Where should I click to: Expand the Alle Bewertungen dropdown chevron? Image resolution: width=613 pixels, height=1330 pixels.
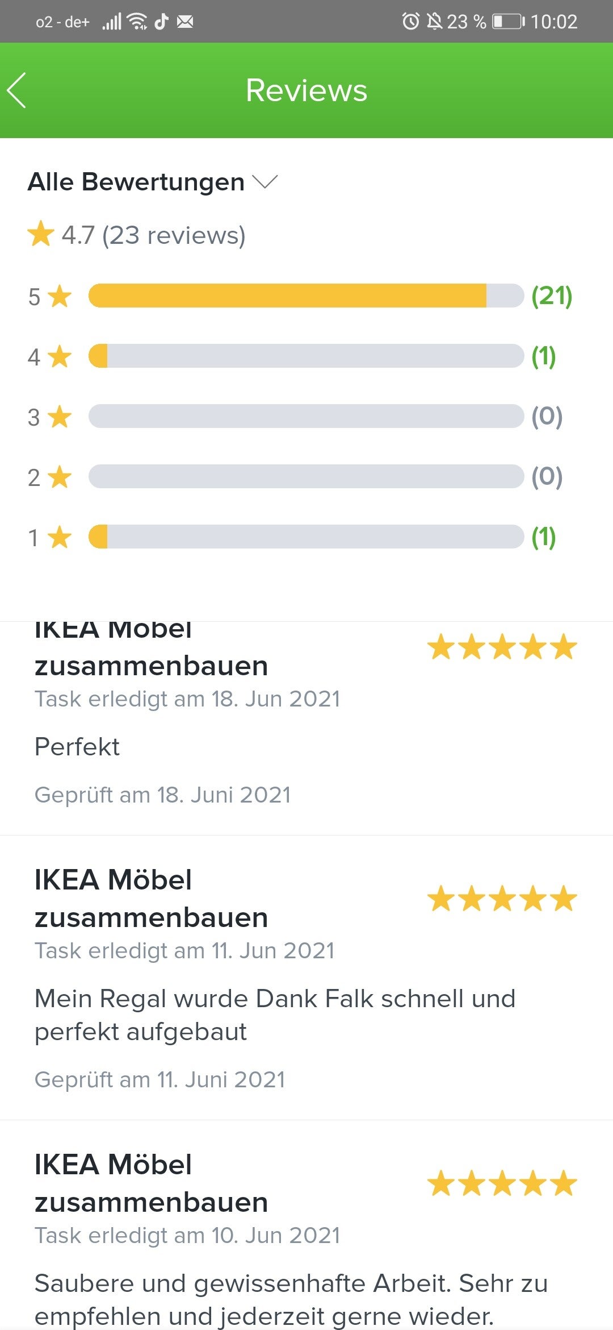point(264,182)
